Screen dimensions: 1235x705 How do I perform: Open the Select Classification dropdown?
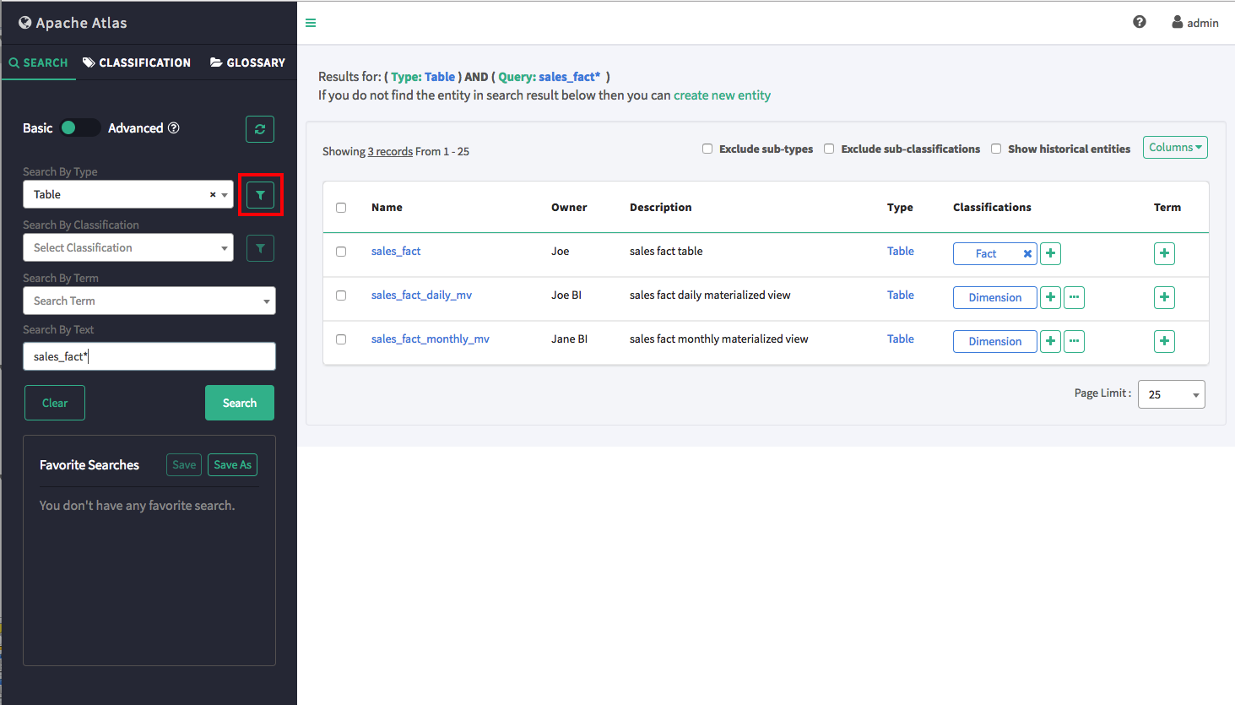[x=128, y=248]
